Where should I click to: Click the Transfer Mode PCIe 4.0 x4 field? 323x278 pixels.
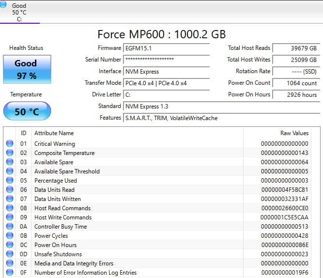[167, 83]
